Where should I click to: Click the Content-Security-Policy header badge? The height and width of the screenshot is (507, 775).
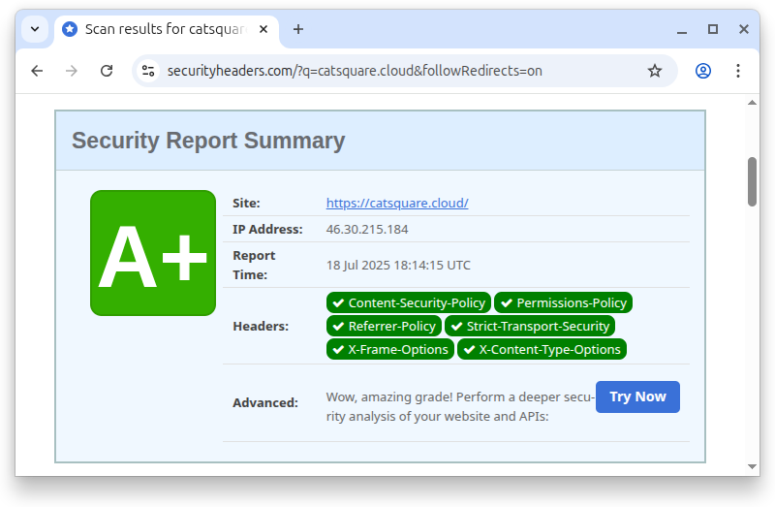408,302
